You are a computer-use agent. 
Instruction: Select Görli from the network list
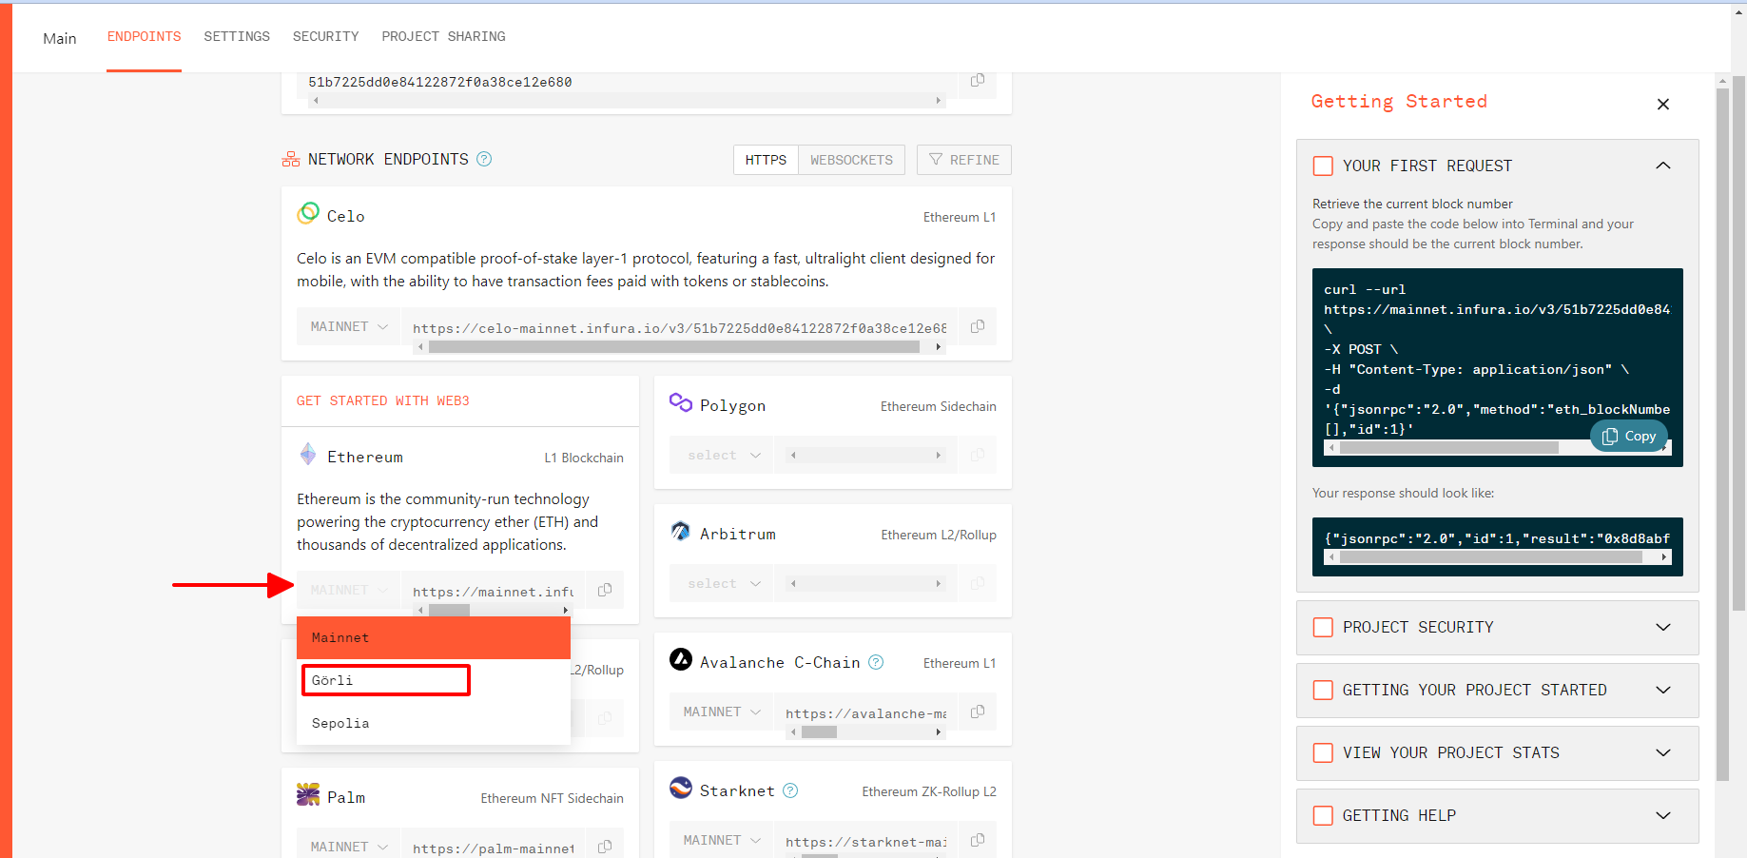[x=434, y=680]
